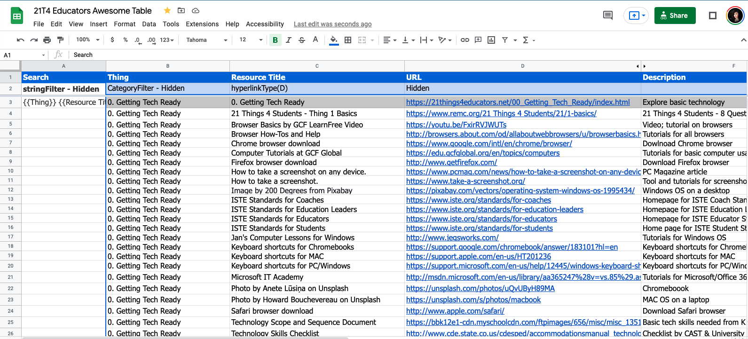Screen dimensions: 748x339
Task: Click the square icon beside Share
Action: pyautogui.click(x=713, y=16)
